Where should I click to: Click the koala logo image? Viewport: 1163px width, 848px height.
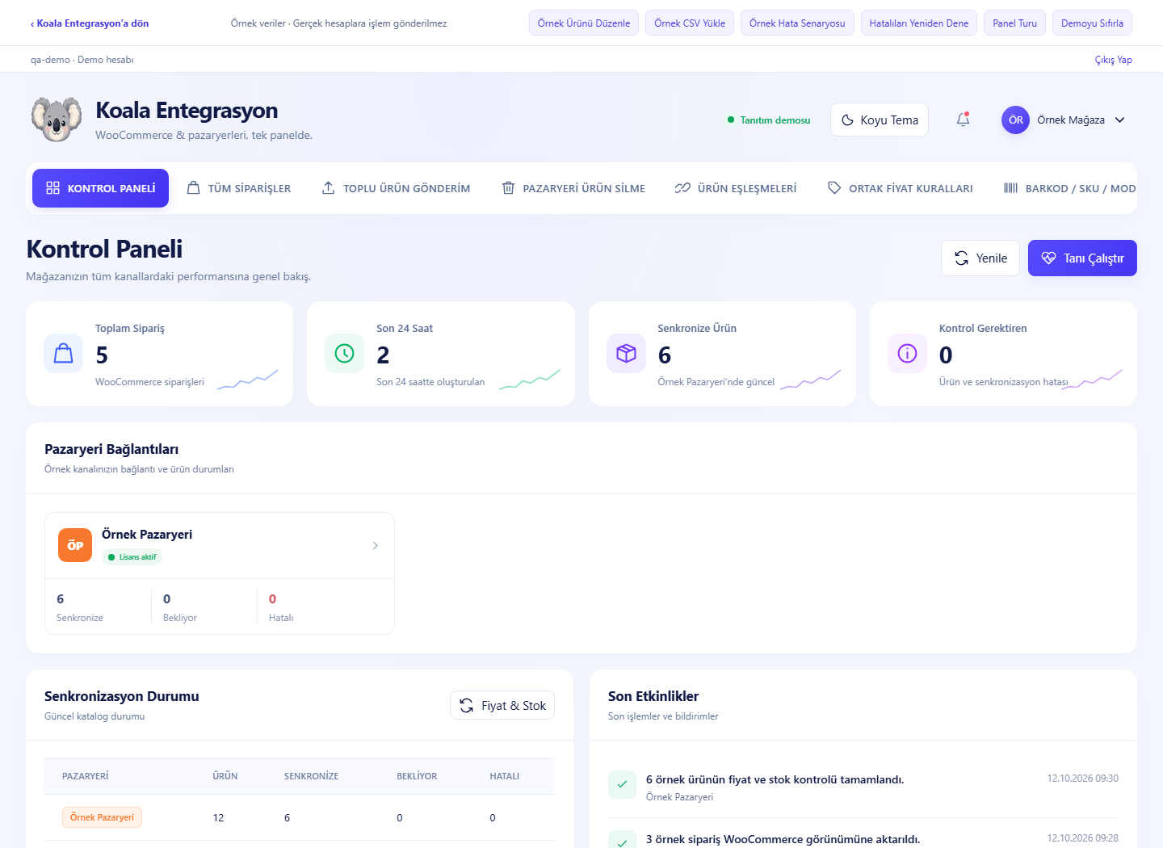pos(57,120)
